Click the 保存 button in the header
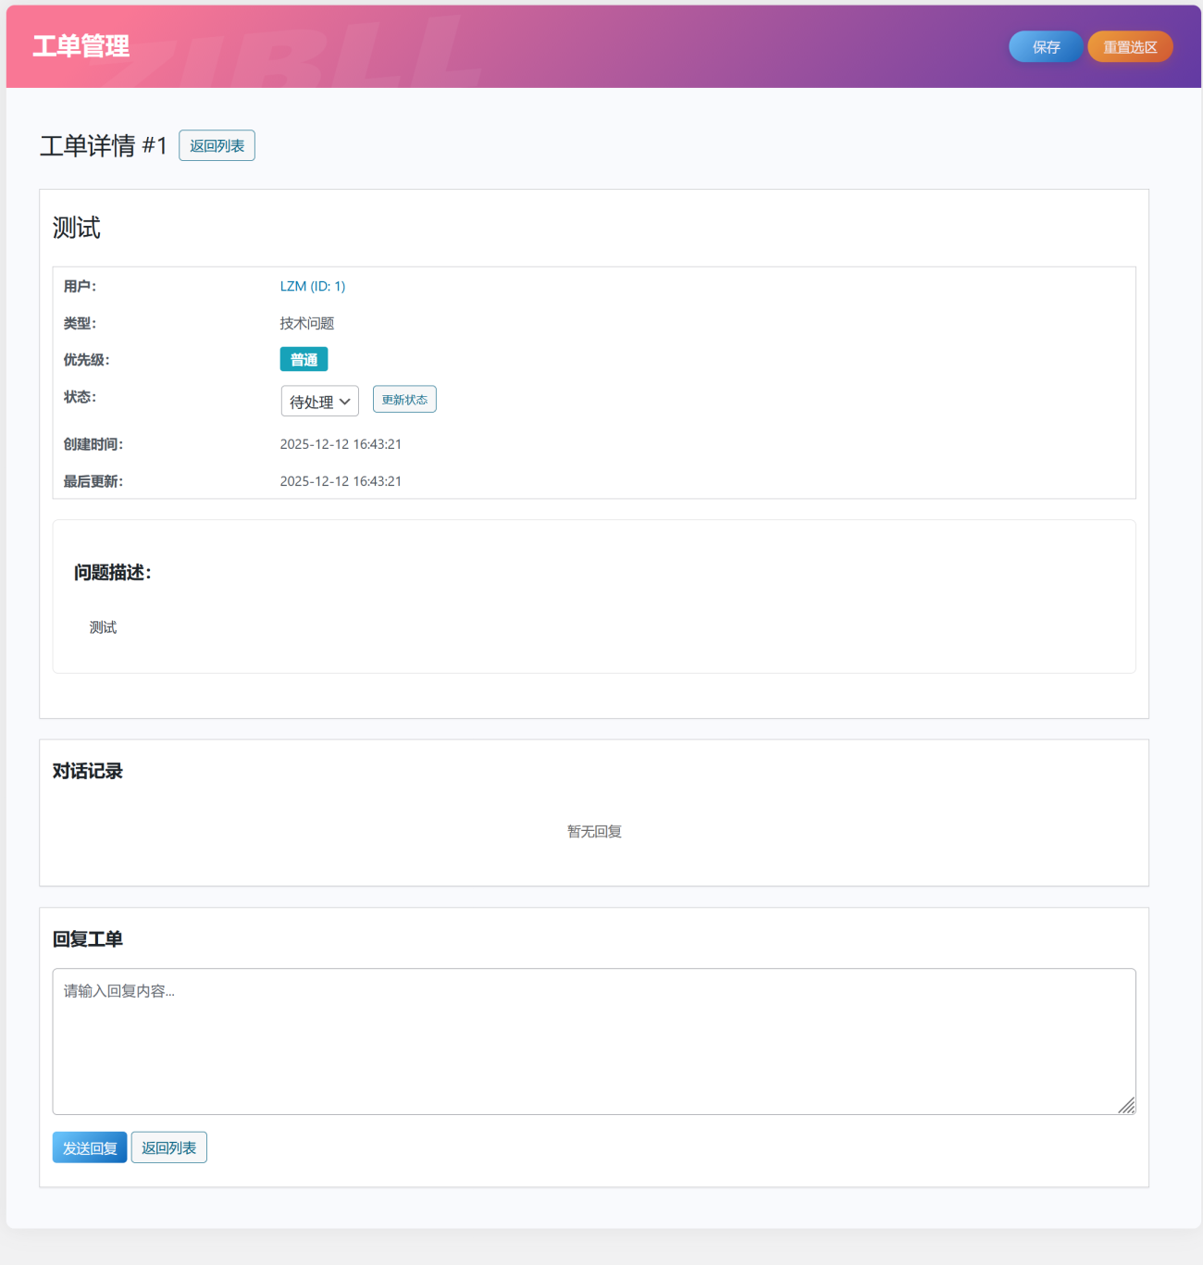 click(1046, 46)
